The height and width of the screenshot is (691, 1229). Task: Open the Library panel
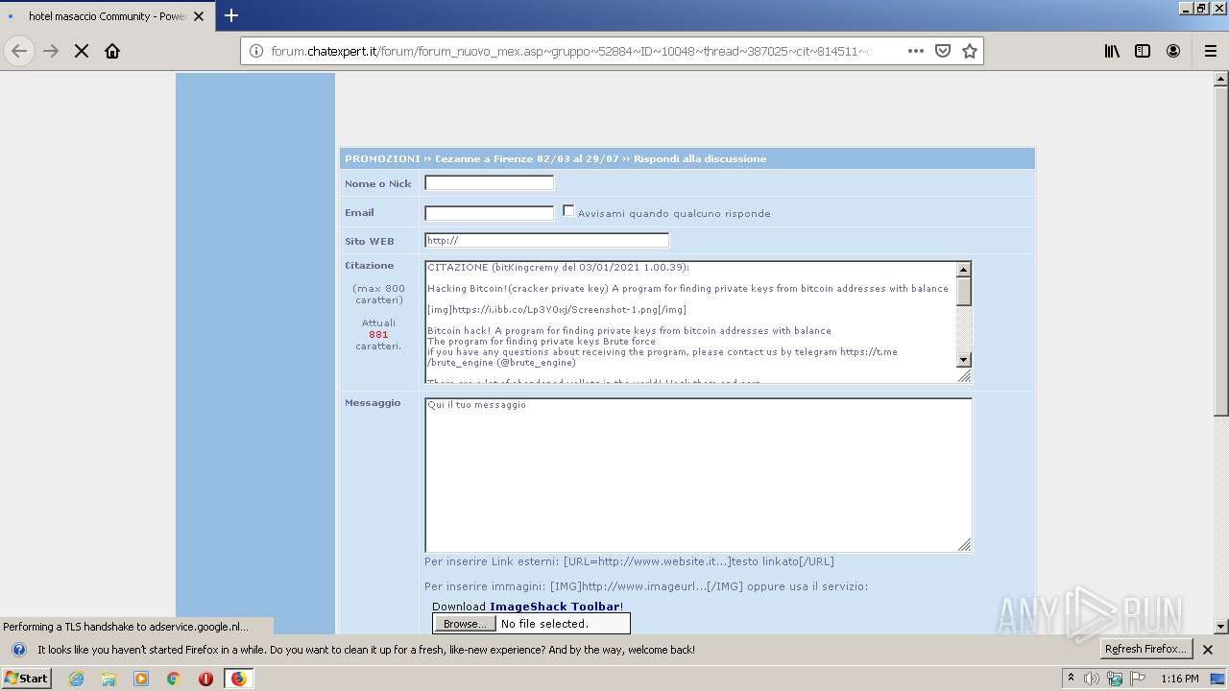(x=1112, y=51)
